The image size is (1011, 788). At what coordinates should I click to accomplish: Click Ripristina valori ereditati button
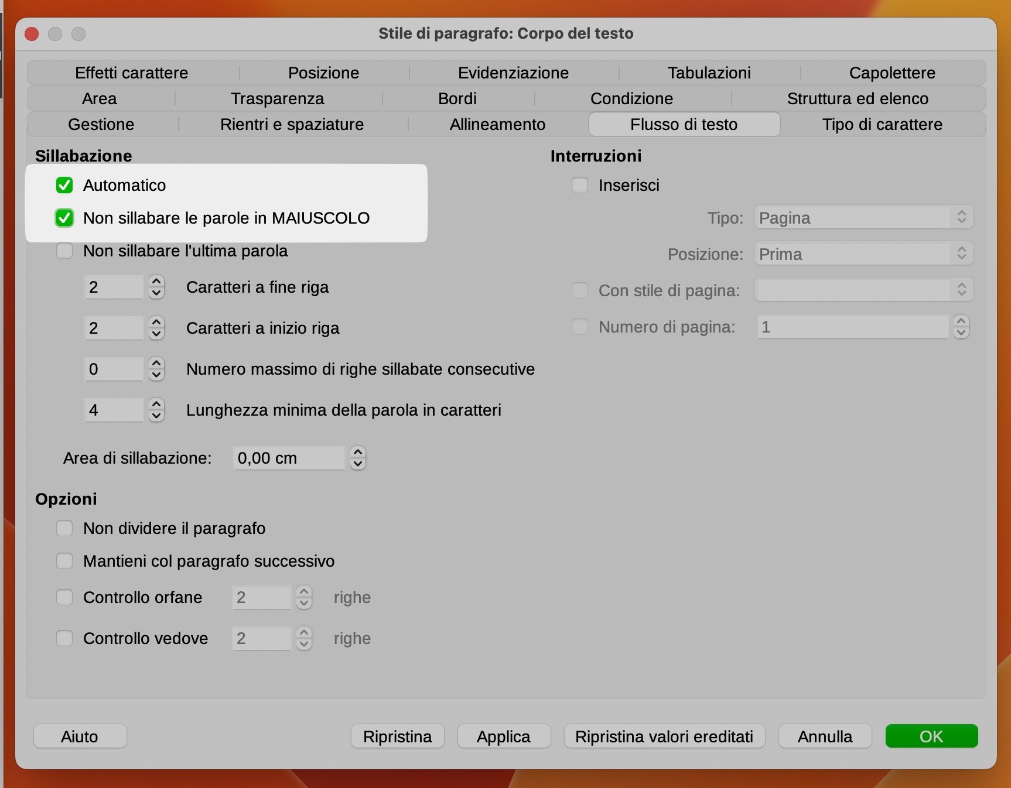coord(664,736)
